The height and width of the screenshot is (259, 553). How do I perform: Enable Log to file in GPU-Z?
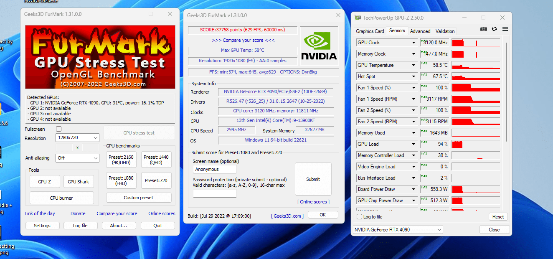click(360, 217)
